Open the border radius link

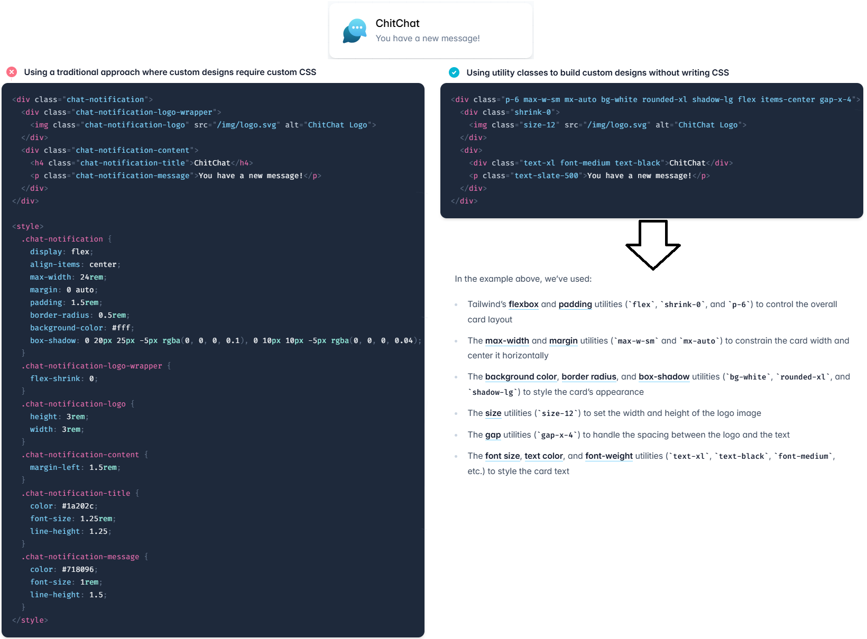click(589, 377)
